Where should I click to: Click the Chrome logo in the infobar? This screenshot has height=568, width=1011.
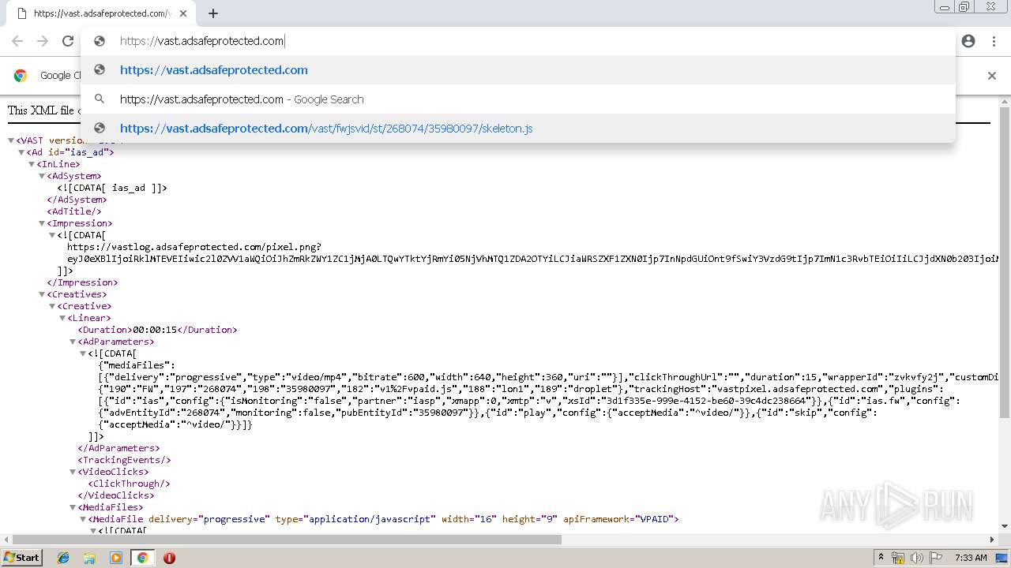(x=21, y=76)
